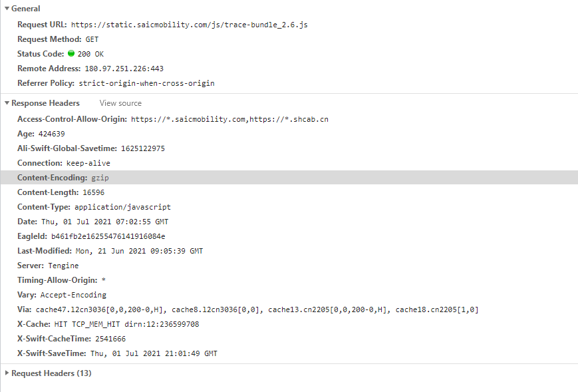Select the Request URL value text

[190, 25]
